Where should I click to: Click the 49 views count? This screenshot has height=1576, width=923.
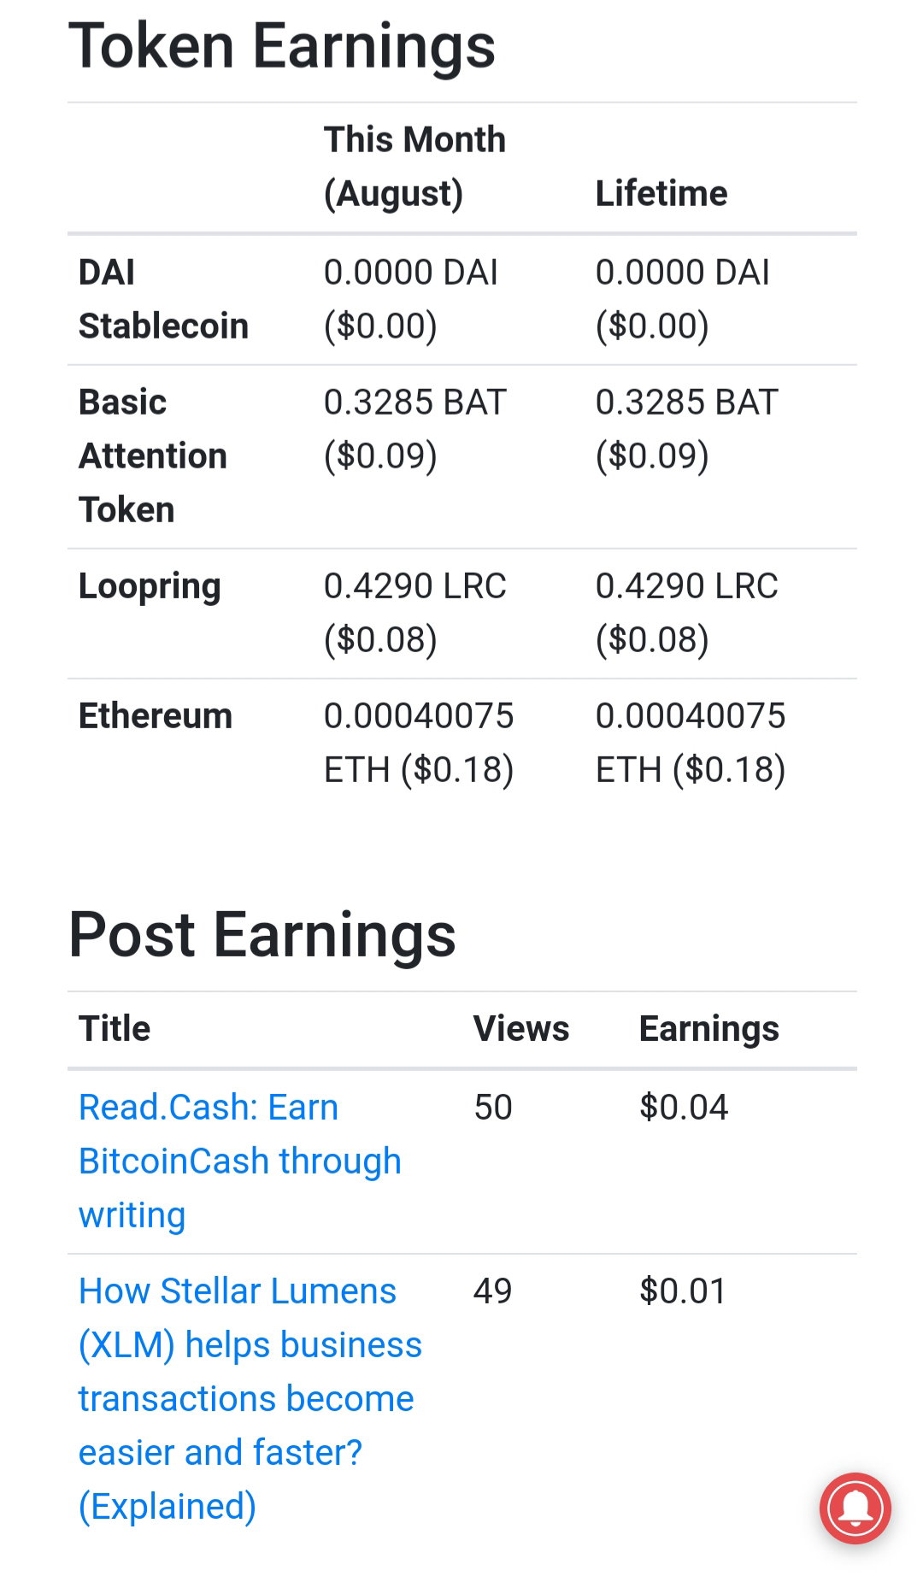(x=493, y=1291)
